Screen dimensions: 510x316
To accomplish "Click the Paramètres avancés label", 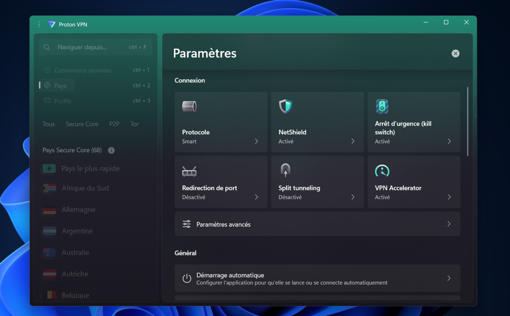I will [223, 225].
